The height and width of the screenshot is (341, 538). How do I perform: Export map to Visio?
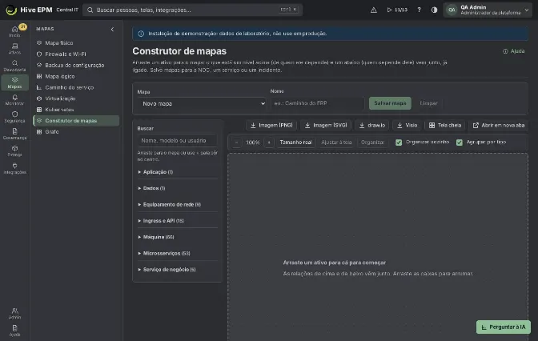click(x=408, y=125)
